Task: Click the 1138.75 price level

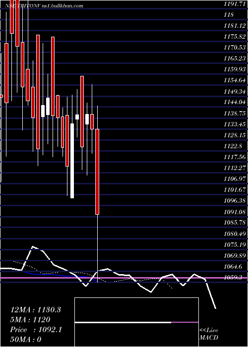Action: point(235,114)
